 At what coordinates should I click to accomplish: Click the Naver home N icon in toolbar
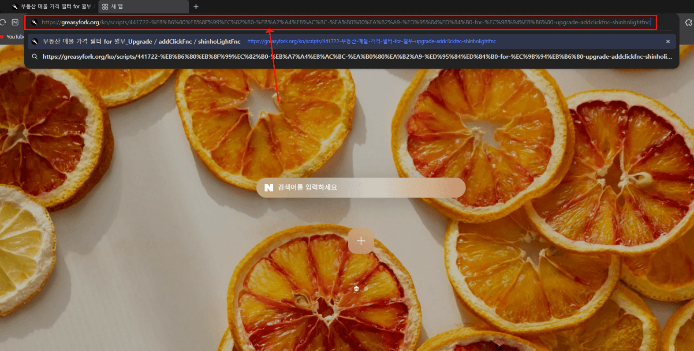pyautogui.click(x=15, y=22)
